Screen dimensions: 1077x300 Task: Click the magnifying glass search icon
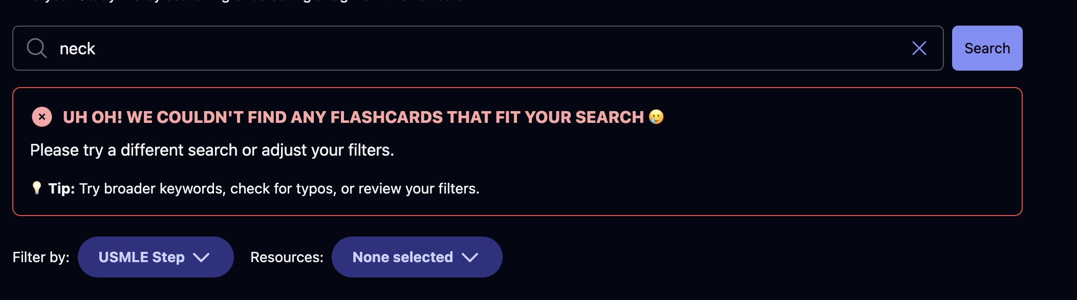(x=37, y=48)
